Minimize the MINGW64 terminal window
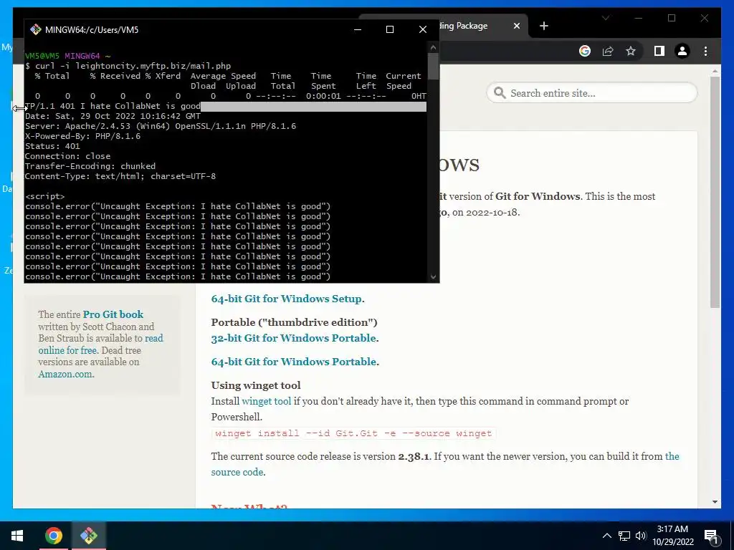The height and width of the screenshot is (550, 734). [x=358, y=29]
